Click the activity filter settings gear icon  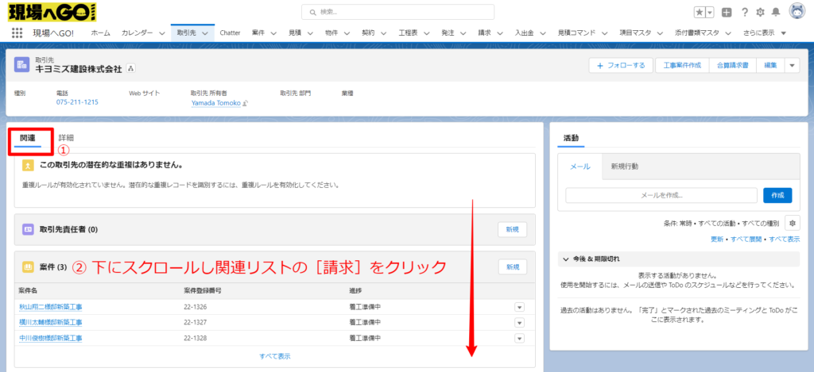(793, 223)
